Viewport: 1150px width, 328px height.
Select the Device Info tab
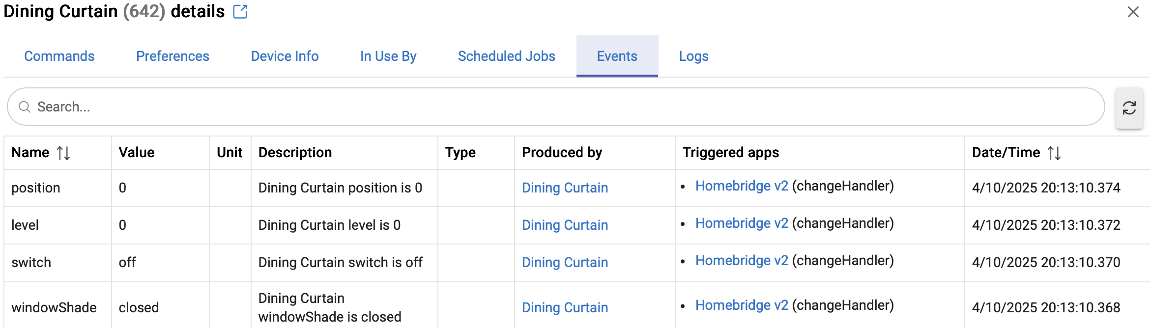[x=285, y=56]
